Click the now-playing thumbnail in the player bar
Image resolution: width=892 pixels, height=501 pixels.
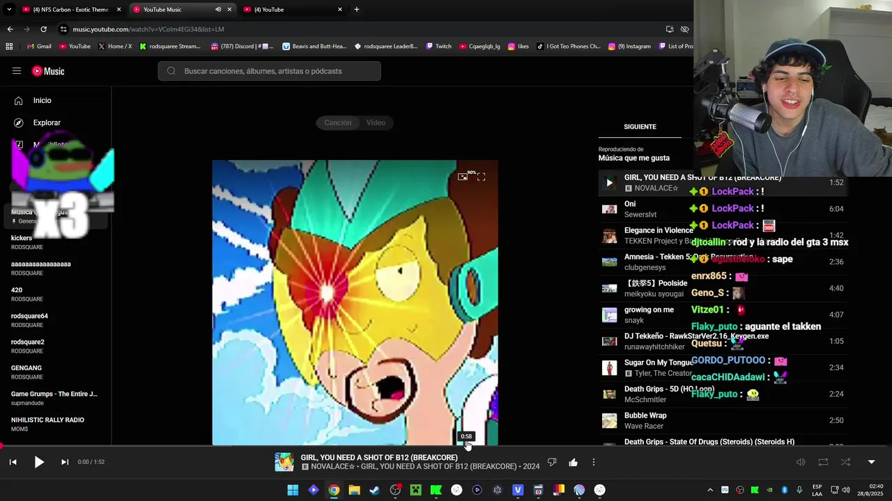pos(284,462)
